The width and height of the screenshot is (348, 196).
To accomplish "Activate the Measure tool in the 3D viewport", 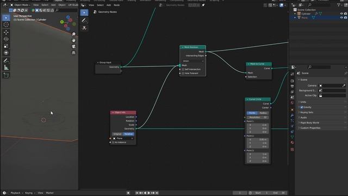I will [6, 68].
